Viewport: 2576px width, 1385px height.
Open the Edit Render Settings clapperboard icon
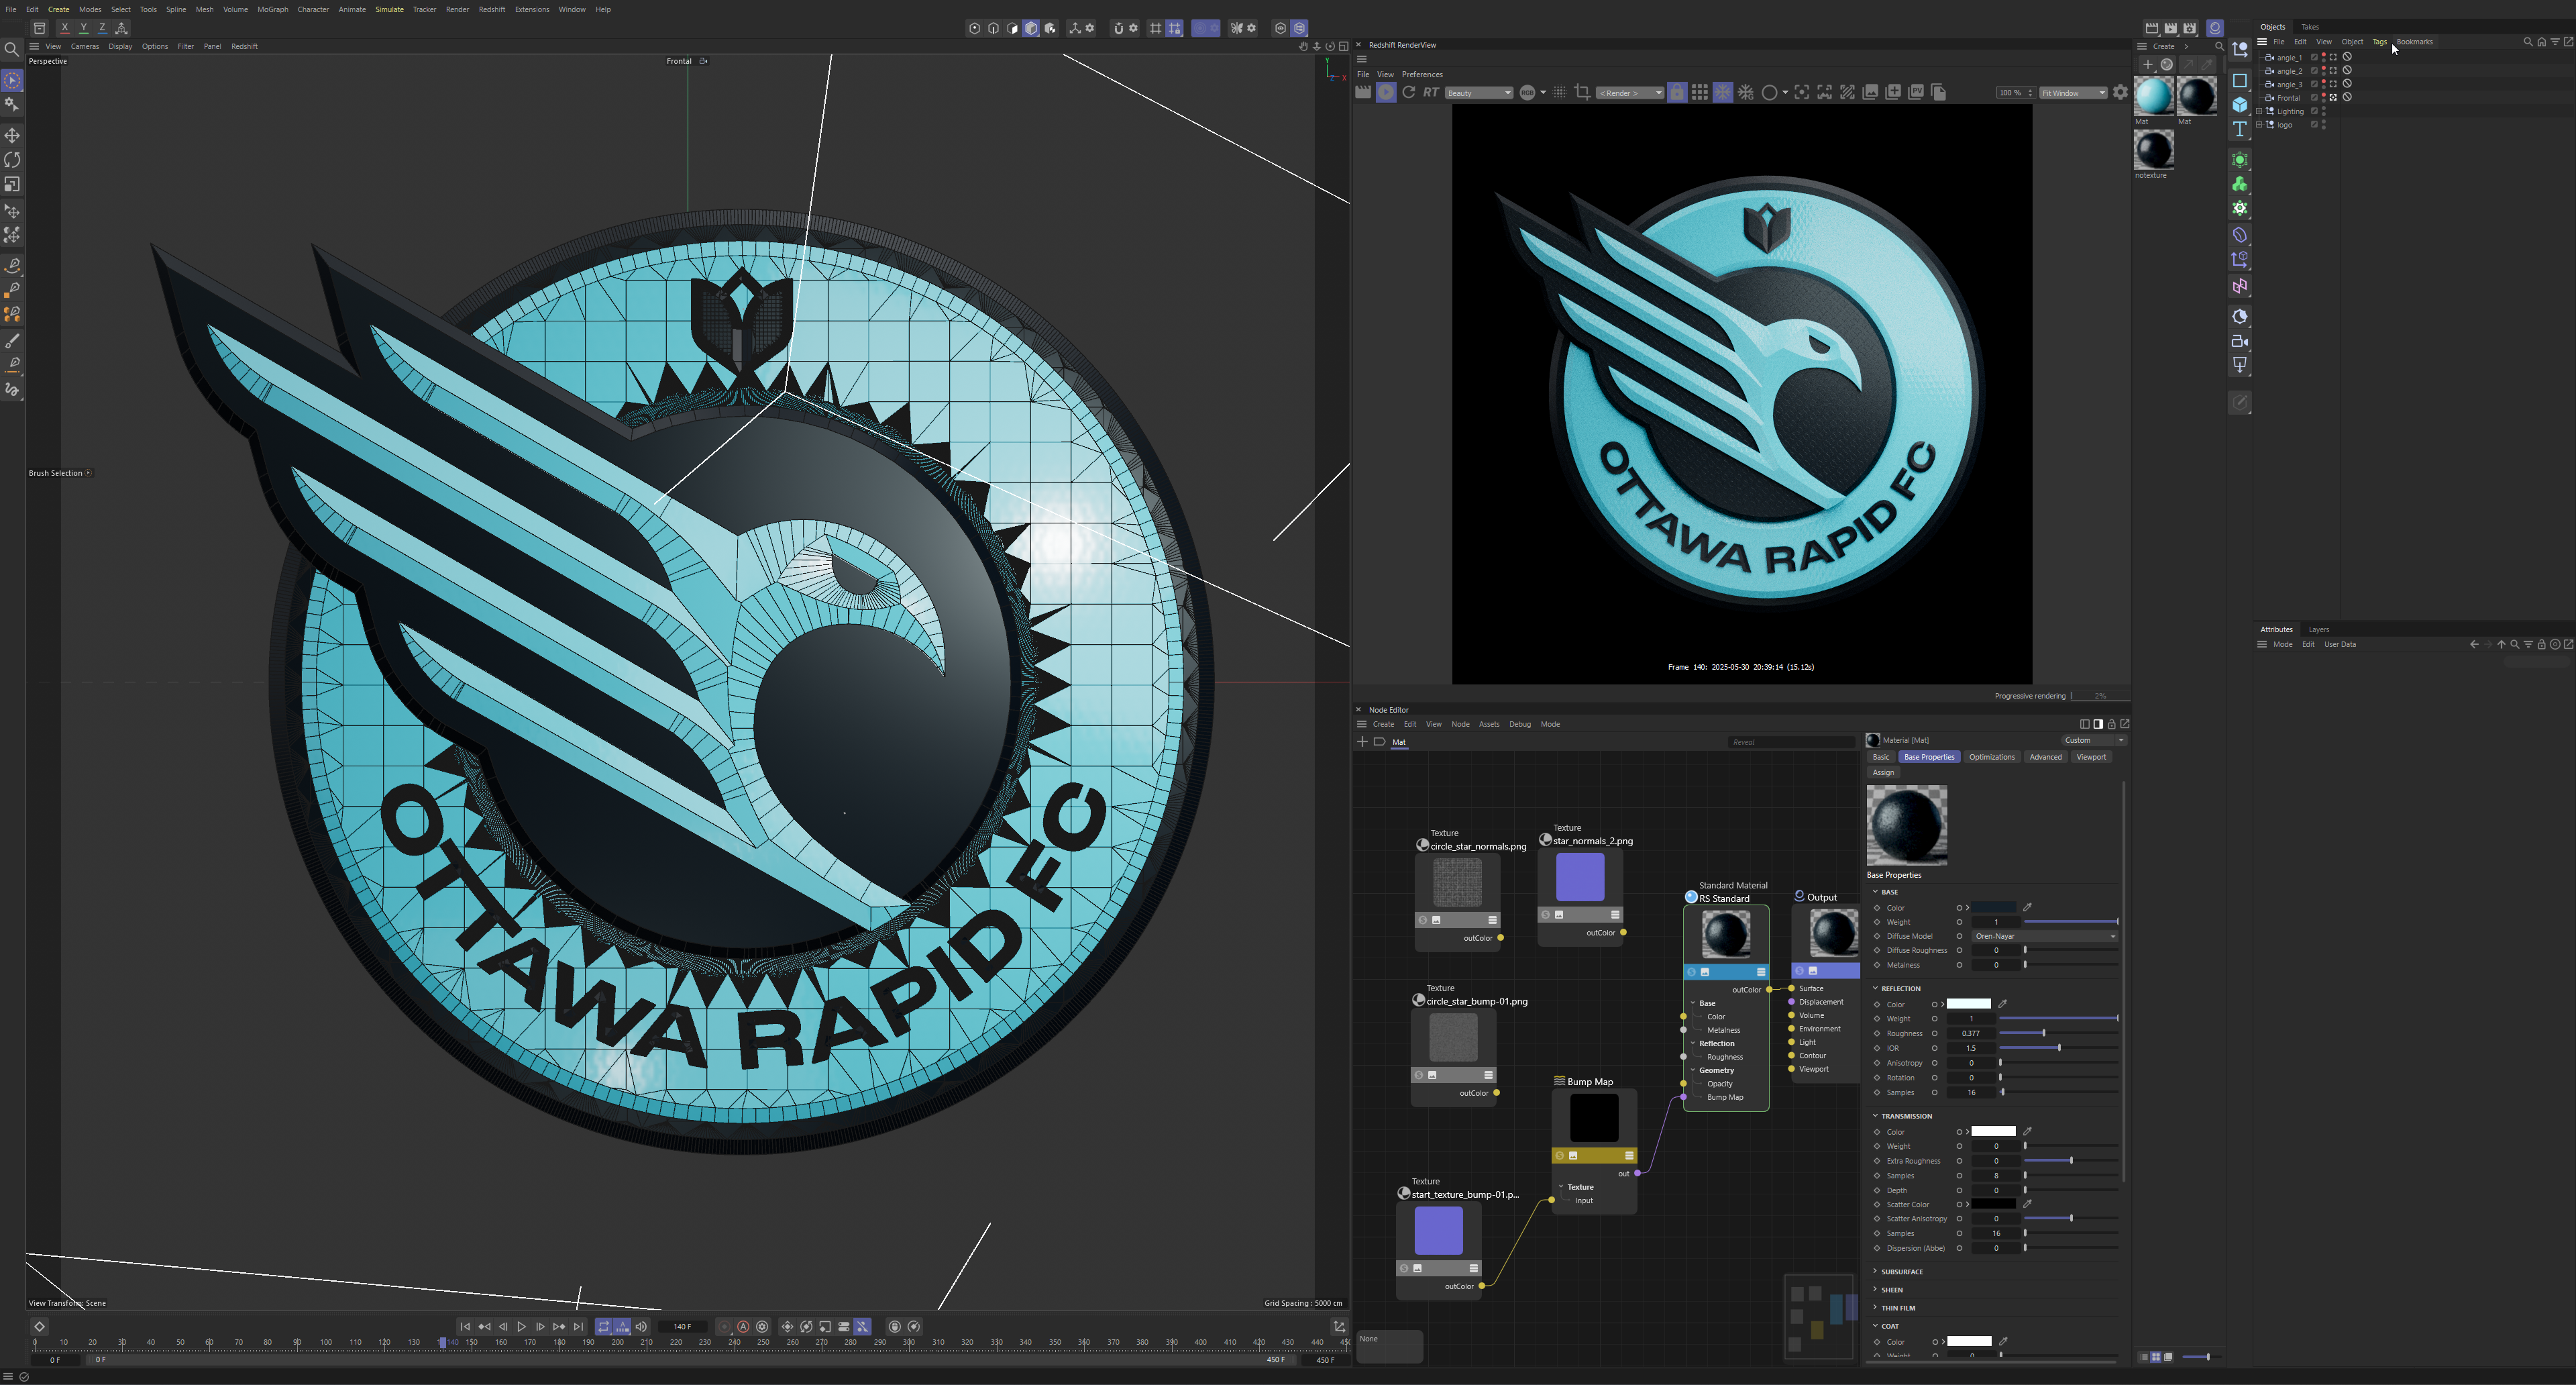[x=2189, y=28]
